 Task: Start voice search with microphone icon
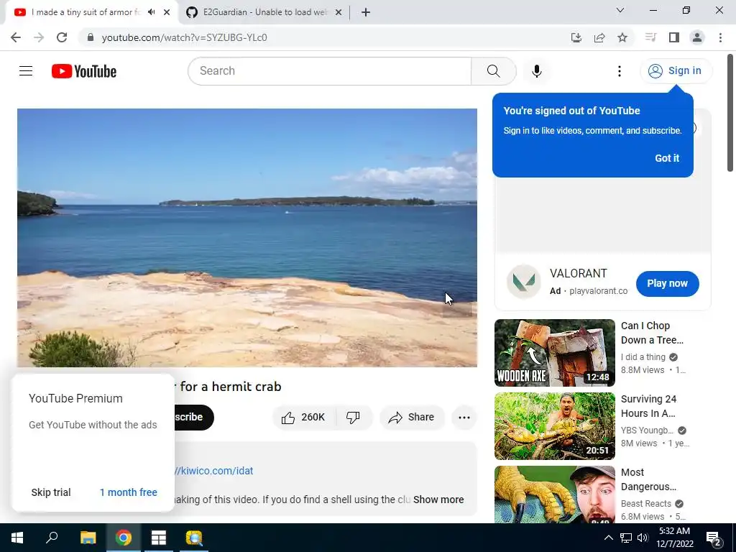[536, 71]
